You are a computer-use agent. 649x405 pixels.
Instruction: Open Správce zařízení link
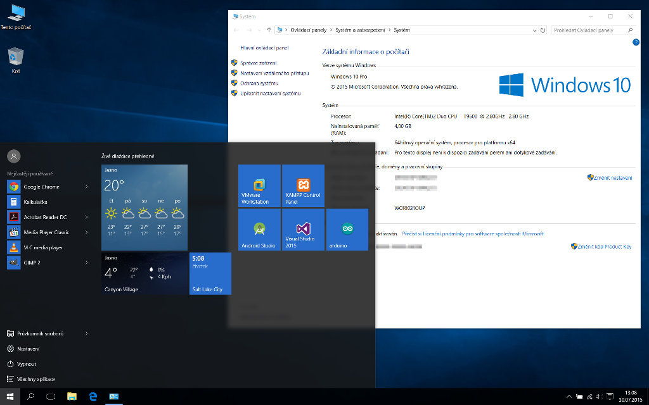[259, 63]
